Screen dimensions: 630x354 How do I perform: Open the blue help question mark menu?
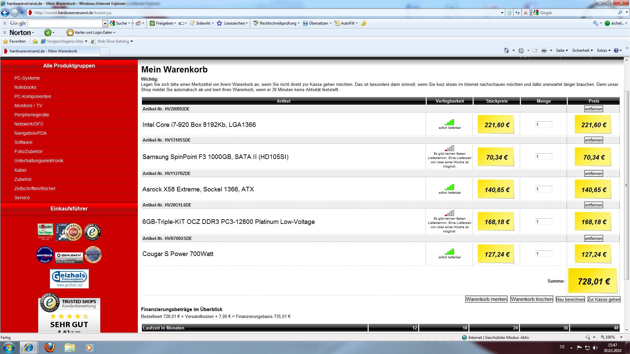[x=618, y=50]
